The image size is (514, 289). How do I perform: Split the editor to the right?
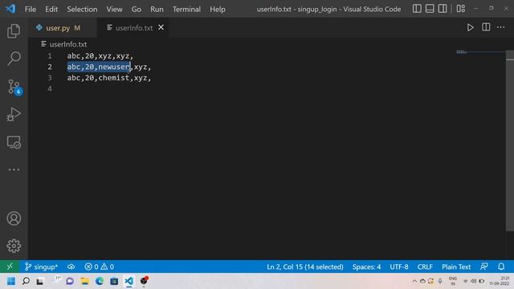[x=486, y=27]
